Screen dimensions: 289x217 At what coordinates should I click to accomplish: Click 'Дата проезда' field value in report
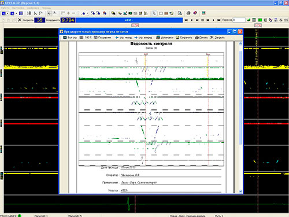coord(128,167)
